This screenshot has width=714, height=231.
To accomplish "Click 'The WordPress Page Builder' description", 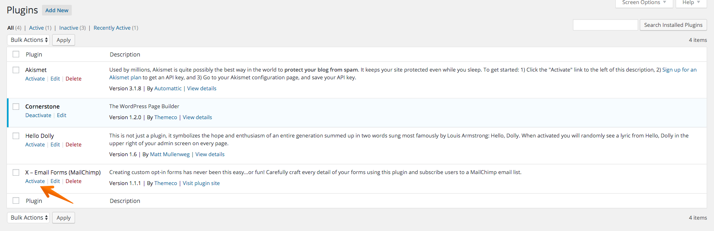I will 144,106.
